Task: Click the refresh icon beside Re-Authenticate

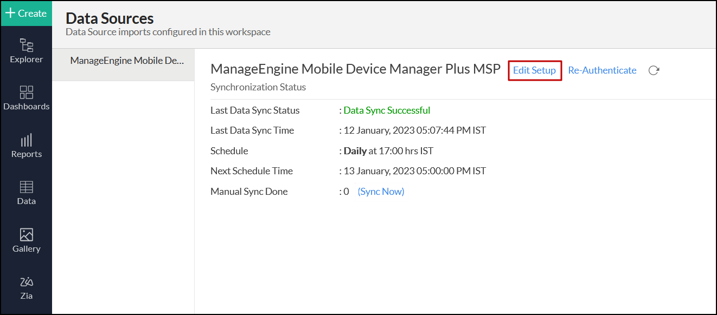Action: click(x=654, y=70)
